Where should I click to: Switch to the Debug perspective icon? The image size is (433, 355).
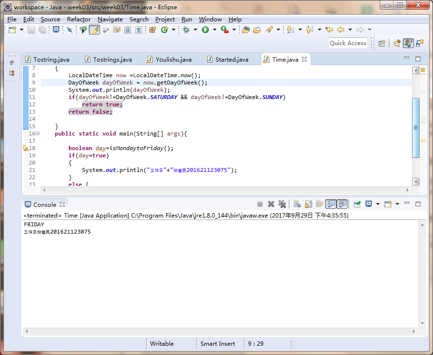(x=420, y=43)
